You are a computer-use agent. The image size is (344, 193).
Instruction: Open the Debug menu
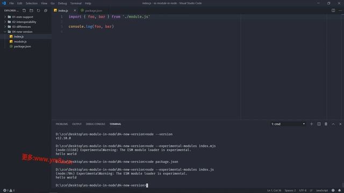62,3
